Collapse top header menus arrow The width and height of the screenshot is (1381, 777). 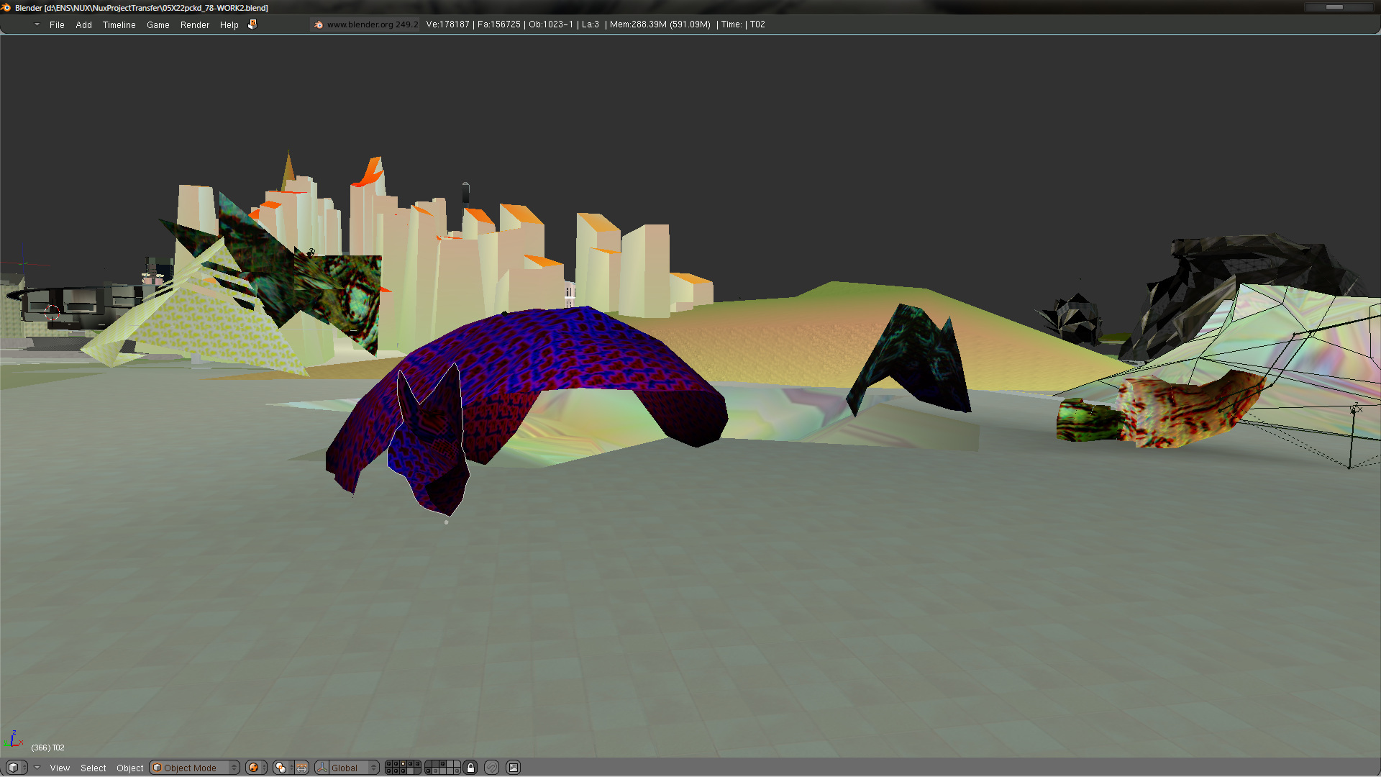[x=37, y=24]
